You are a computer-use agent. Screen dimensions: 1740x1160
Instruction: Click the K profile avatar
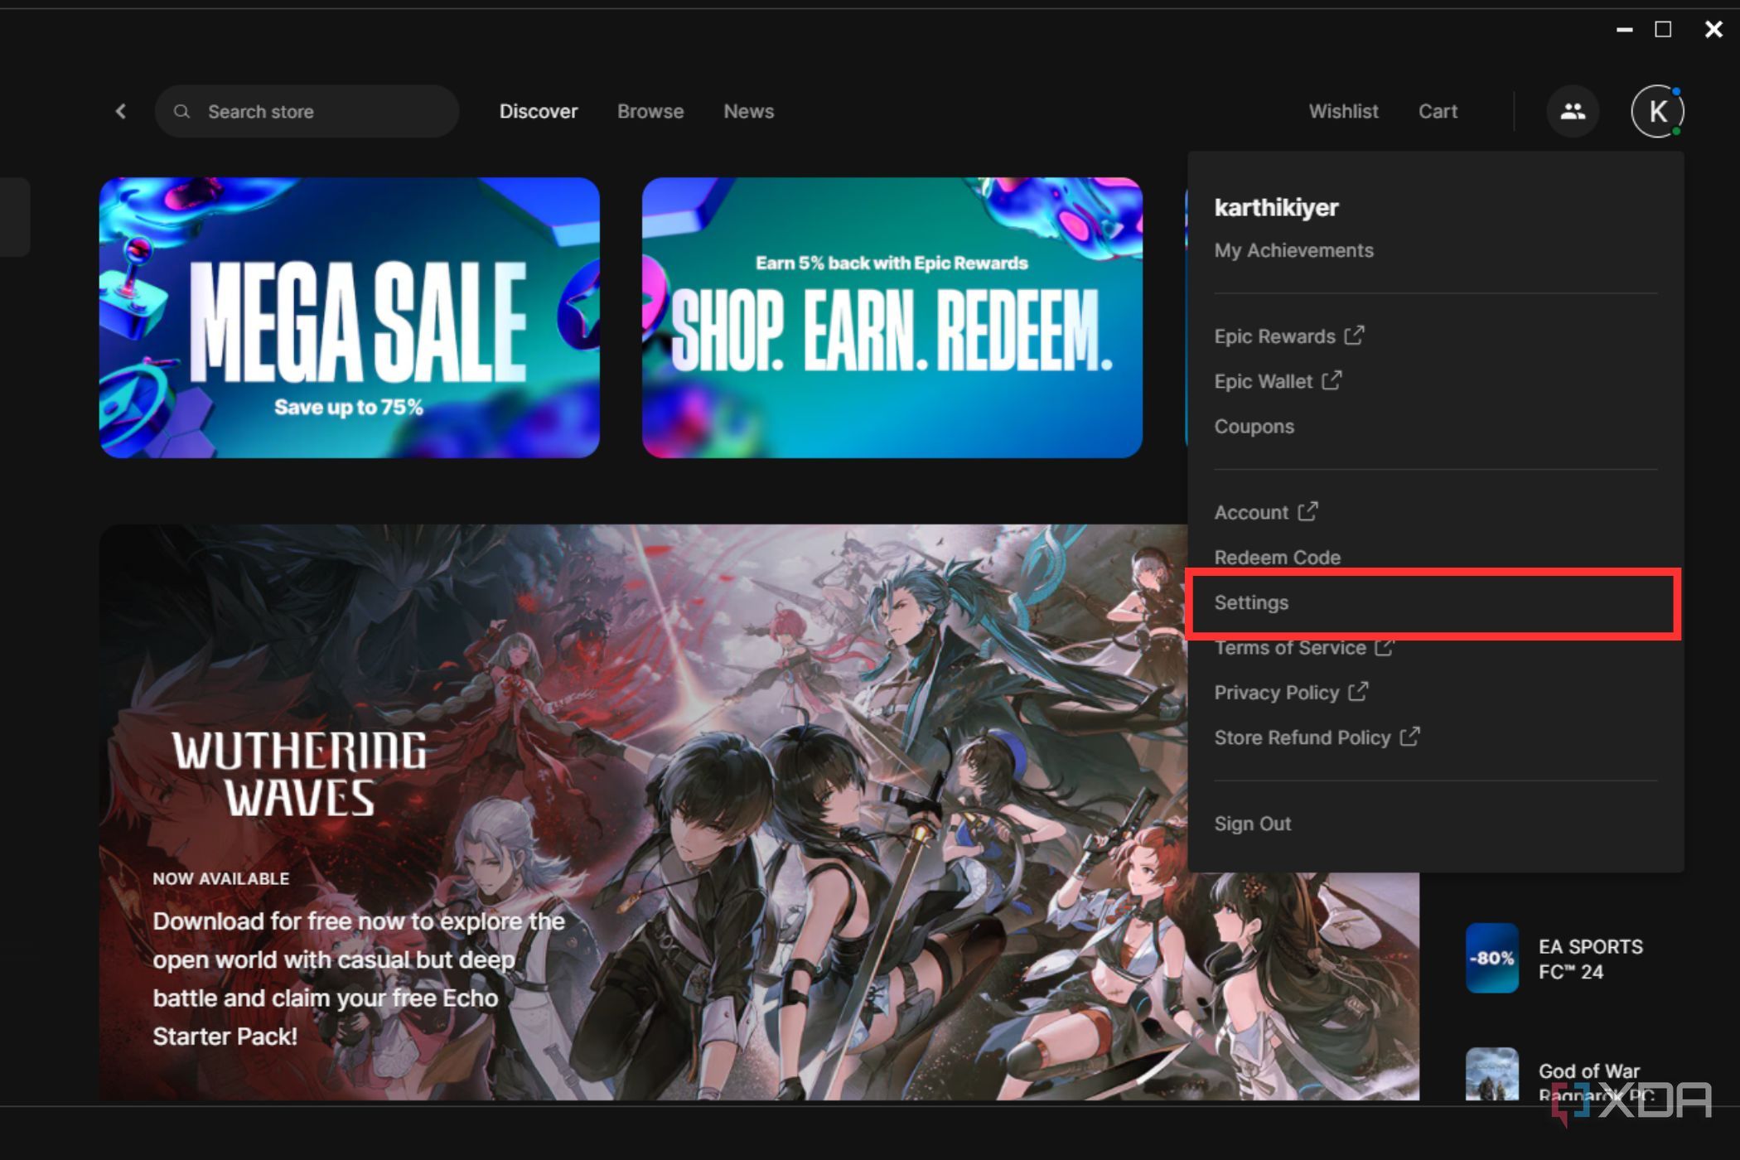pyautogui.click(x=1657, y=111)
